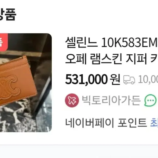Visit the 빅토리아가든 store link

pyautogui.click(x=111, y=100)
